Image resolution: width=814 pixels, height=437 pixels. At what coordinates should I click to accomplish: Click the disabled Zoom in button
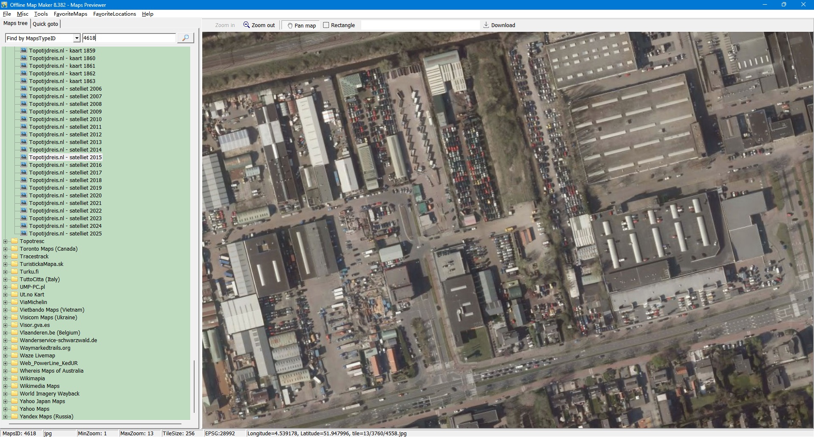pyautogui.click(x=225, y=25)
